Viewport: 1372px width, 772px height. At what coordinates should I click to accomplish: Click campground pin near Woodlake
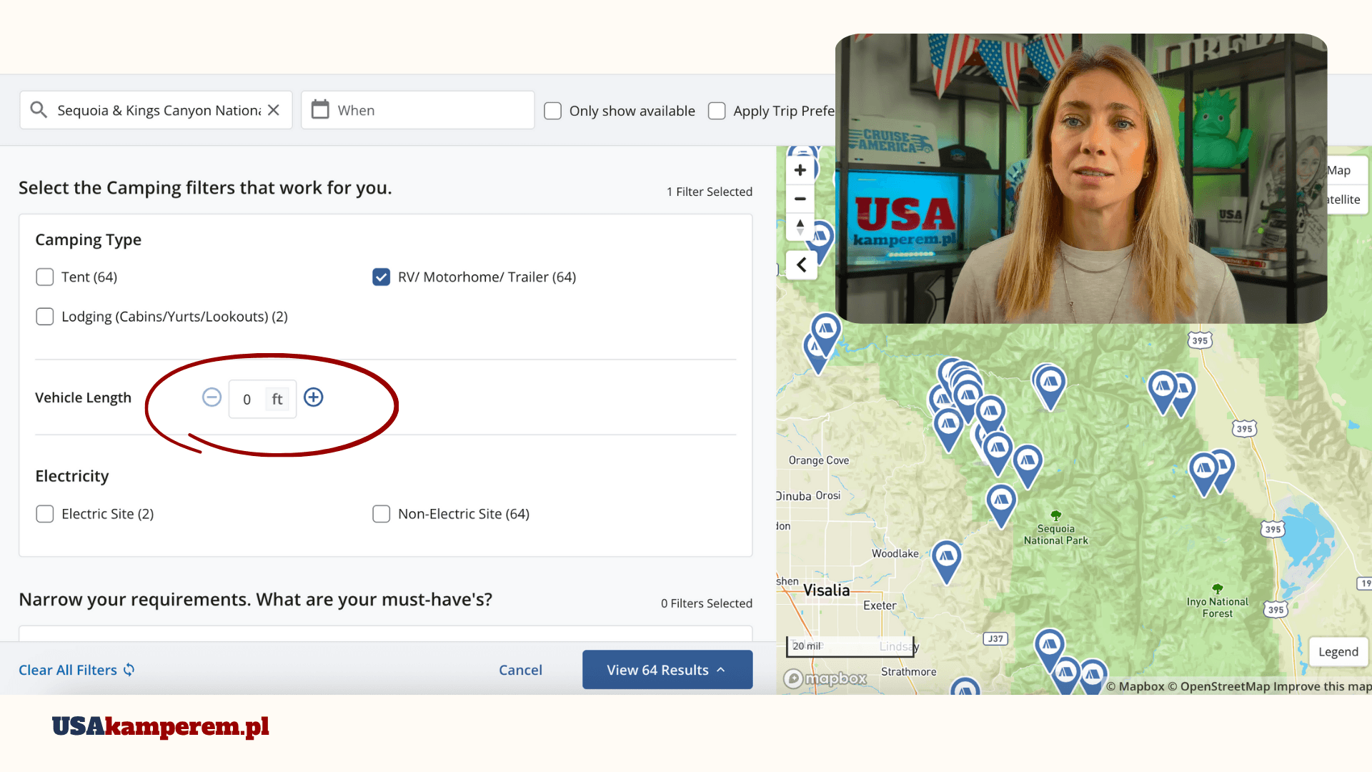[x=947, y=558]
